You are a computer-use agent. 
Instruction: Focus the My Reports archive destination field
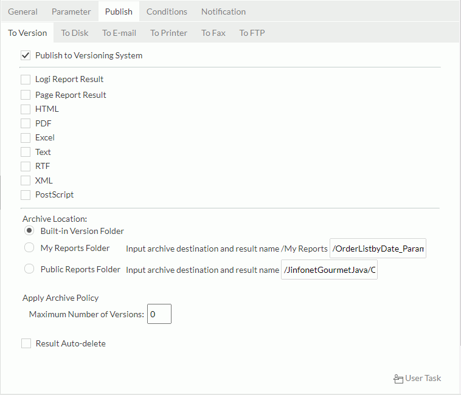(378, 249)
